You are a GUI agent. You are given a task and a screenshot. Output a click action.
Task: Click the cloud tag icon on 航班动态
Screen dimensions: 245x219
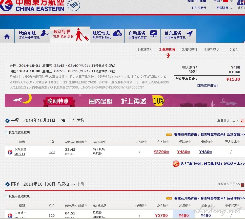(117, 33)
